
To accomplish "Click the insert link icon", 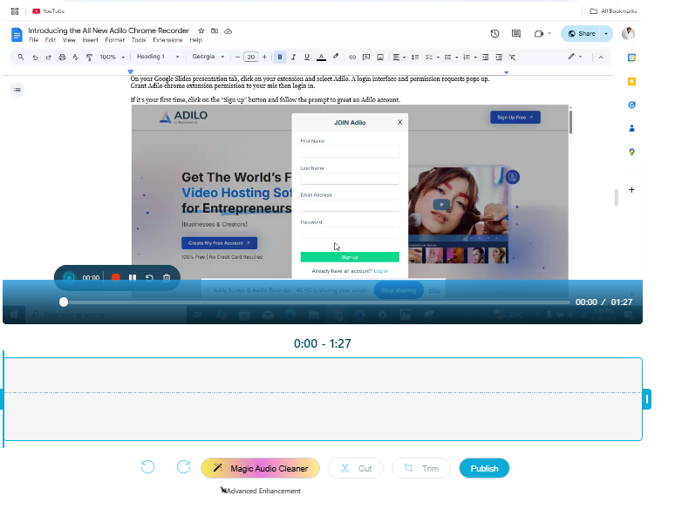I will 352,57.
